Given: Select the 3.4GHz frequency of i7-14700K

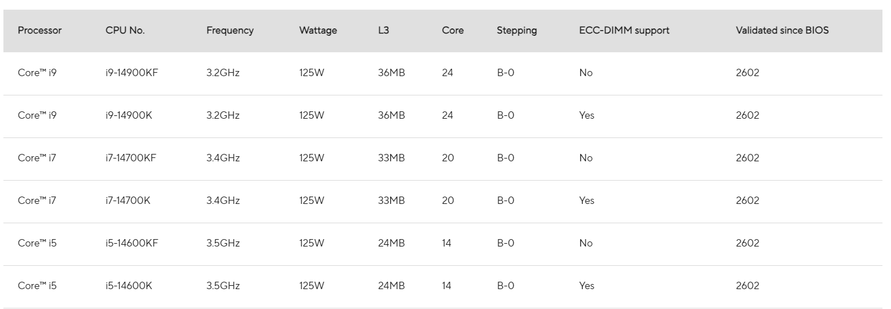Looking at the screenshot, I should 223,201.
